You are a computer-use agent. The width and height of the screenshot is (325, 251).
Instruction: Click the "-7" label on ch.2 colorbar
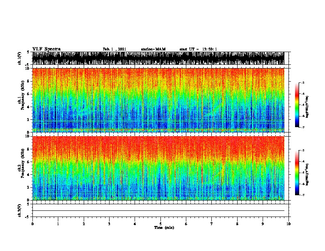pyautogui.click(x=303, y=195)
